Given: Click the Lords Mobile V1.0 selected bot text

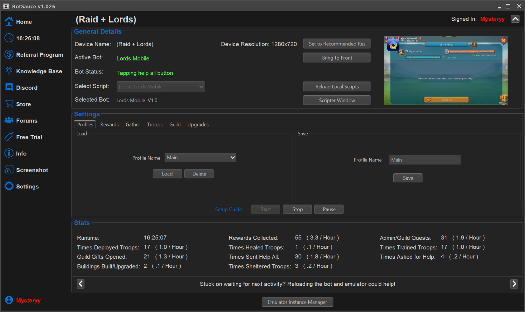Looking at the screenshot, I should click(x=137, y=100).
